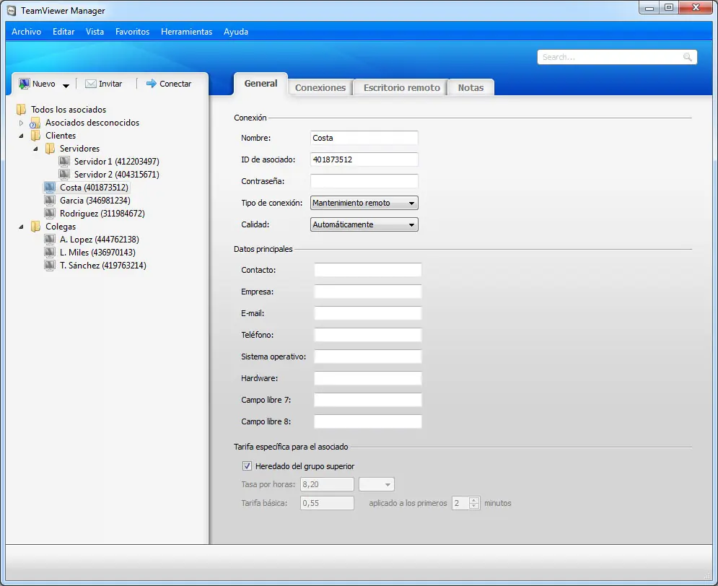This screenshot has height=586, width=718.
Task: Click the Teléfono input field
Action: [x=368, y=335]
